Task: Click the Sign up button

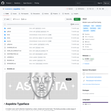Action: pyautogui.click(x=106, y=3)
